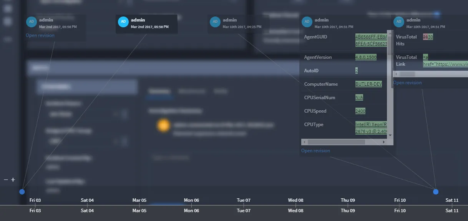Select the blue timeline marker near Sat 11
This screenshot has width=468, height=221.
click(x=436, y=191)
